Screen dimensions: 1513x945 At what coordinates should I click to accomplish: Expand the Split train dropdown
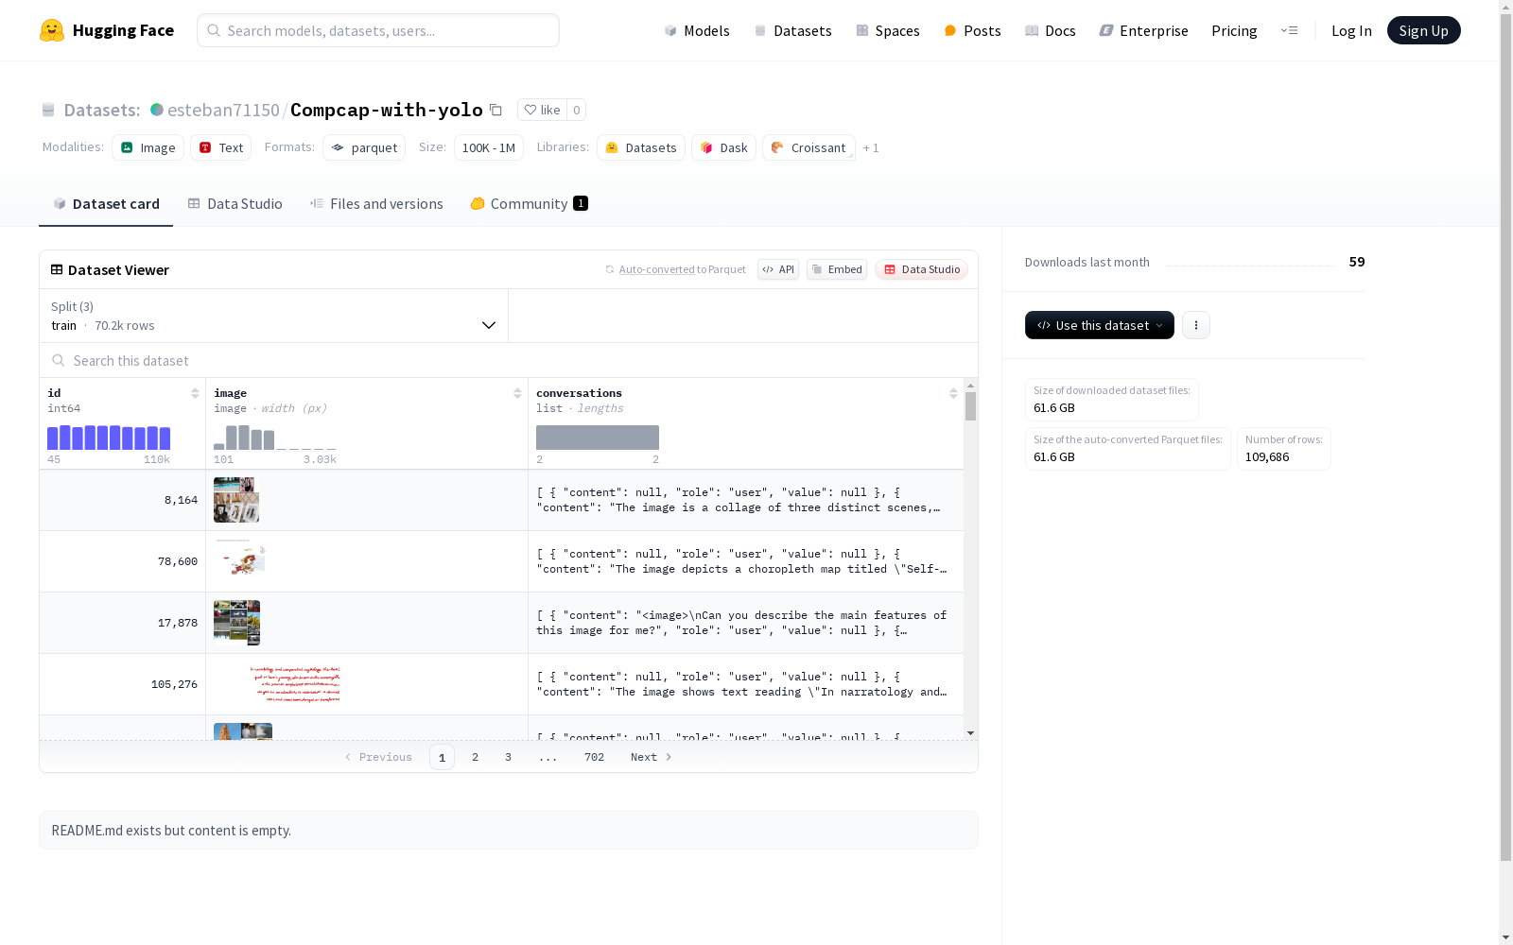[273, 316]
